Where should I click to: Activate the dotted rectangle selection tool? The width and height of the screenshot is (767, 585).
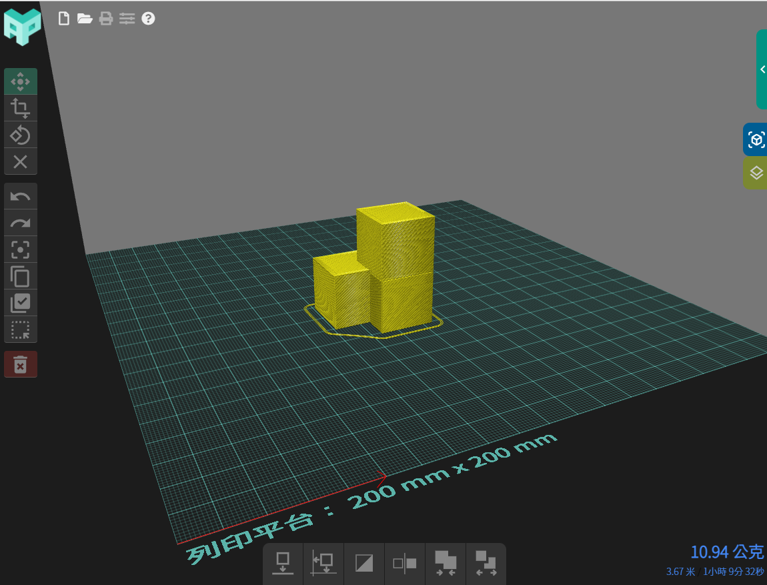point(21,330)
